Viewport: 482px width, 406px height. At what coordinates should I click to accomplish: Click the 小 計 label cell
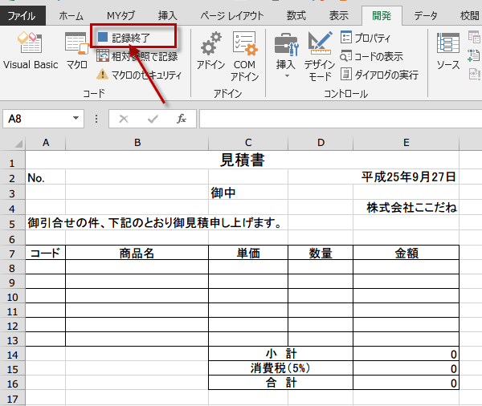coord(281,354)
